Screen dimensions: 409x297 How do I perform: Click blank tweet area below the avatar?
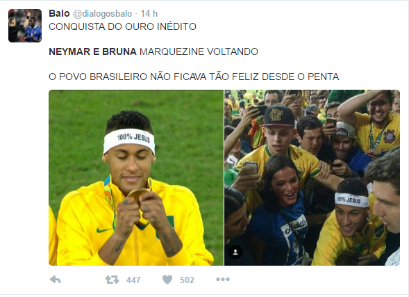(x=25, y=156)
